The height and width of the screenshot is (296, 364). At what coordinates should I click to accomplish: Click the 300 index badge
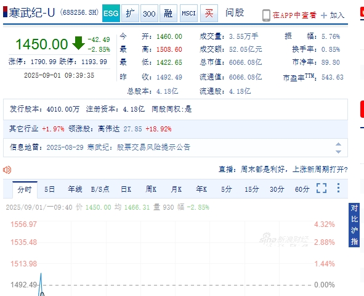(149, 13)
